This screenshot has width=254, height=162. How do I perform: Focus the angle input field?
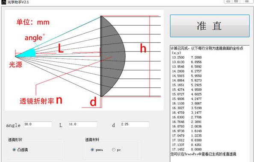coord(38,124)
